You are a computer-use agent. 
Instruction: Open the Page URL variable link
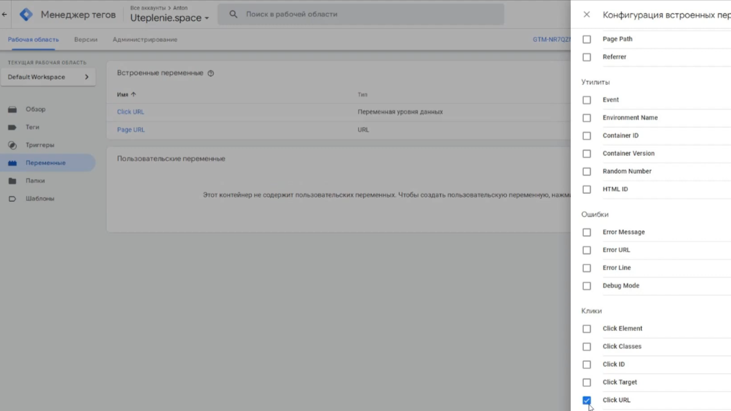pyautogui.click(x=131, y=130)
